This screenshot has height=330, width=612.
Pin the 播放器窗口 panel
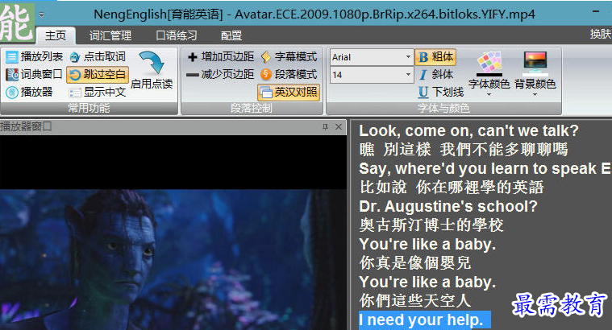pyautogui.click(x=325, y=126)
